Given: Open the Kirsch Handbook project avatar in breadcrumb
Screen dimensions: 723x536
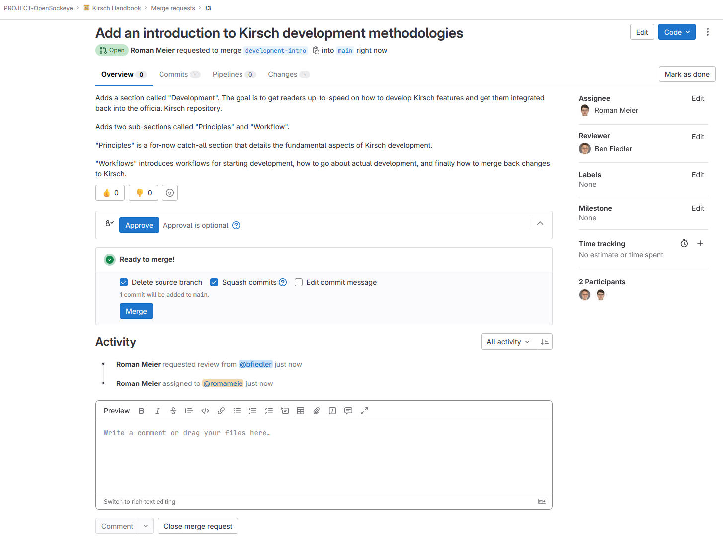Looking at the screenshot, I should [86, 8].
